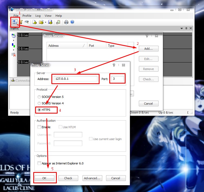The height and width of the screenshot is (192, 204).
Task: Close the Proxy Server dialog
Action: pos(123,65)
